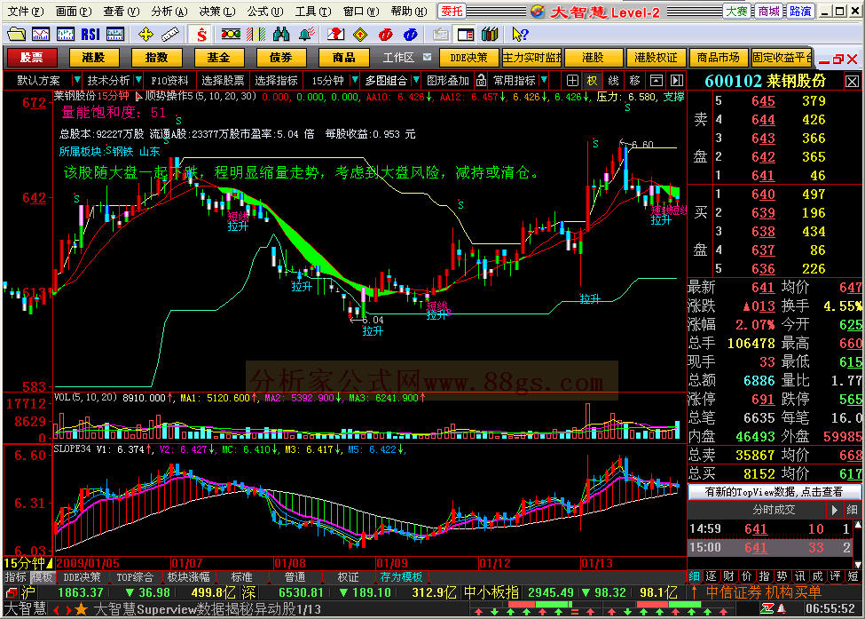Open the 工具(T) menu
865x619 pixels.
[313, 11]
